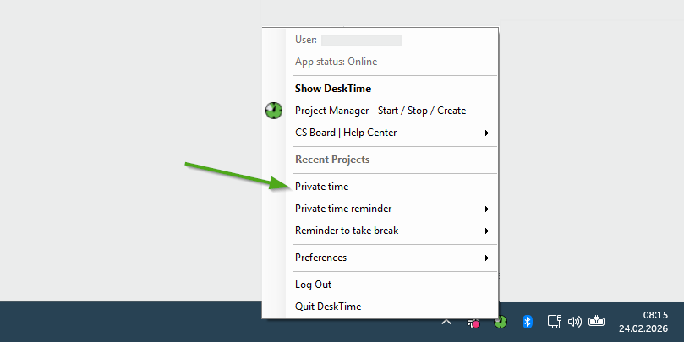Image resolution: width=684 pixels, height=342 pixels.
Task: Select Show DeskTime menu entry
Action: tap(332, 89)
